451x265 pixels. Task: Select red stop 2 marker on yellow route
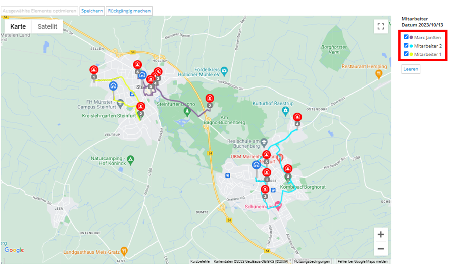[140, 106]
